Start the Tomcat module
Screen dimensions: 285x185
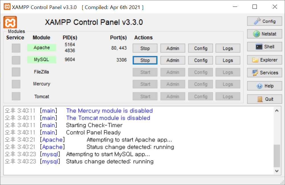tap(145, 97)
